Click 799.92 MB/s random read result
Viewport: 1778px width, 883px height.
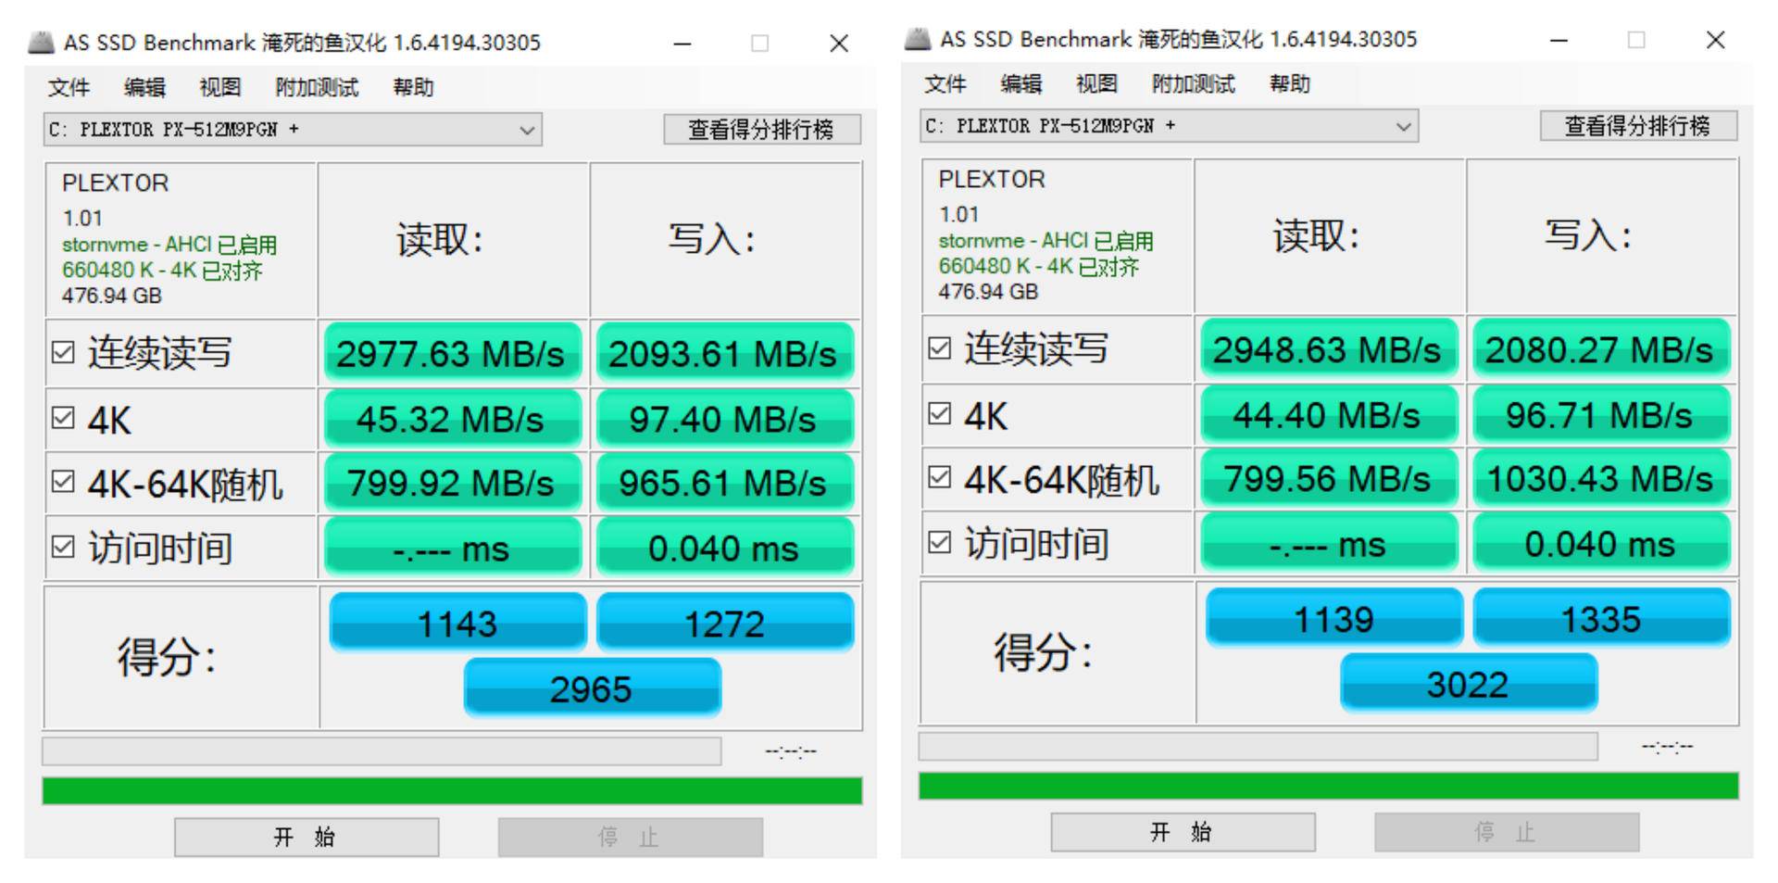(x=452, y=483)
